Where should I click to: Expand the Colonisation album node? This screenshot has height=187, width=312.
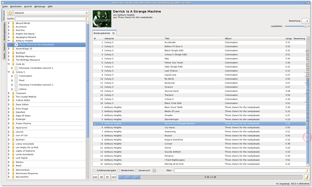(x=12, y=76)
